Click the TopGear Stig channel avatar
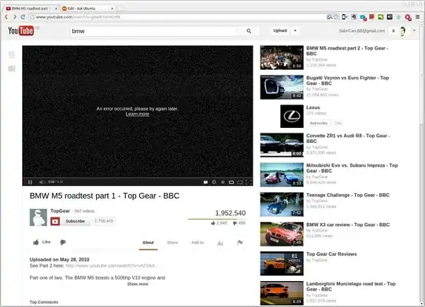This screenshot has width=425, height=307. 39,217
